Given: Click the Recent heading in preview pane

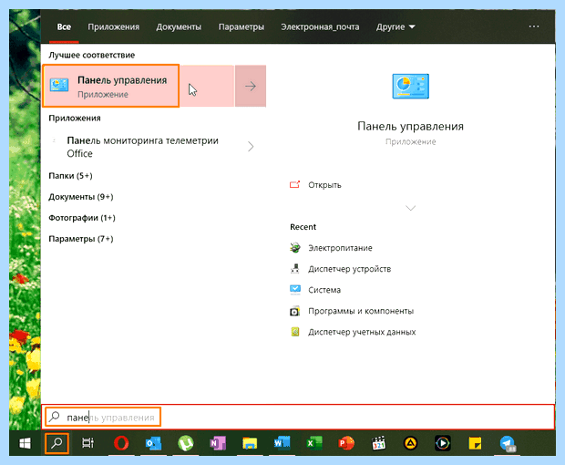Looking at the screenshot, I should pyautogui.click(x=303, y=227).
